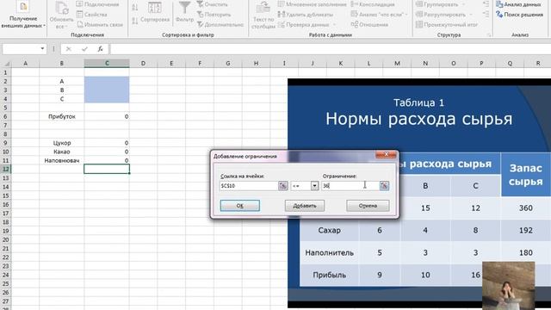Close the Добавление ограничения dialog
Image resolution: width=551 pixels, height=310 pixels.
(x=386, y=154)
